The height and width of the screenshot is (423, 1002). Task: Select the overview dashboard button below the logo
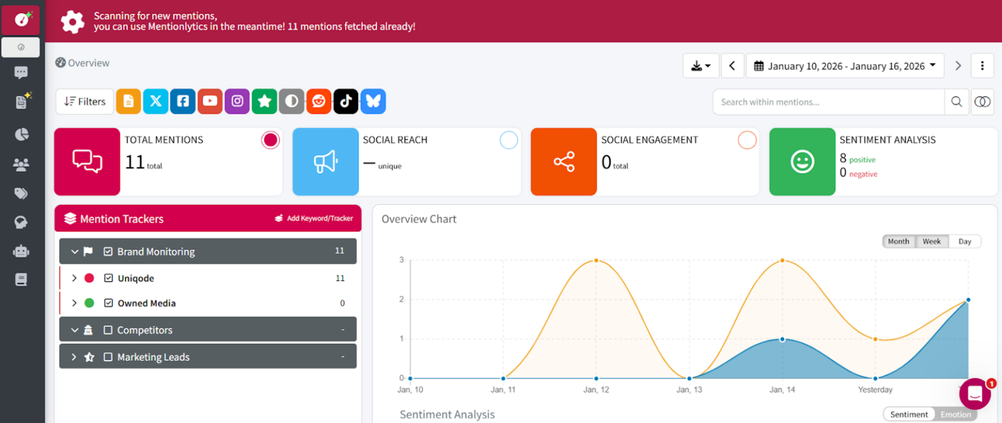21,47
